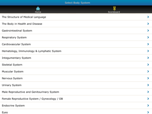The image size is (152, 114).
Task: Choose Male Reproductive and Genitourinary System
Action: [30, 92]
